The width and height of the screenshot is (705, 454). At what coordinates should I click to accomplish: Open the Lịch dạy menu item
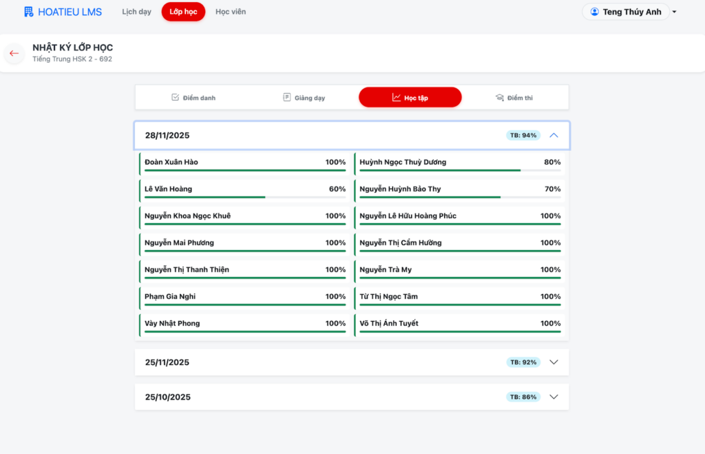click(136, 12)
